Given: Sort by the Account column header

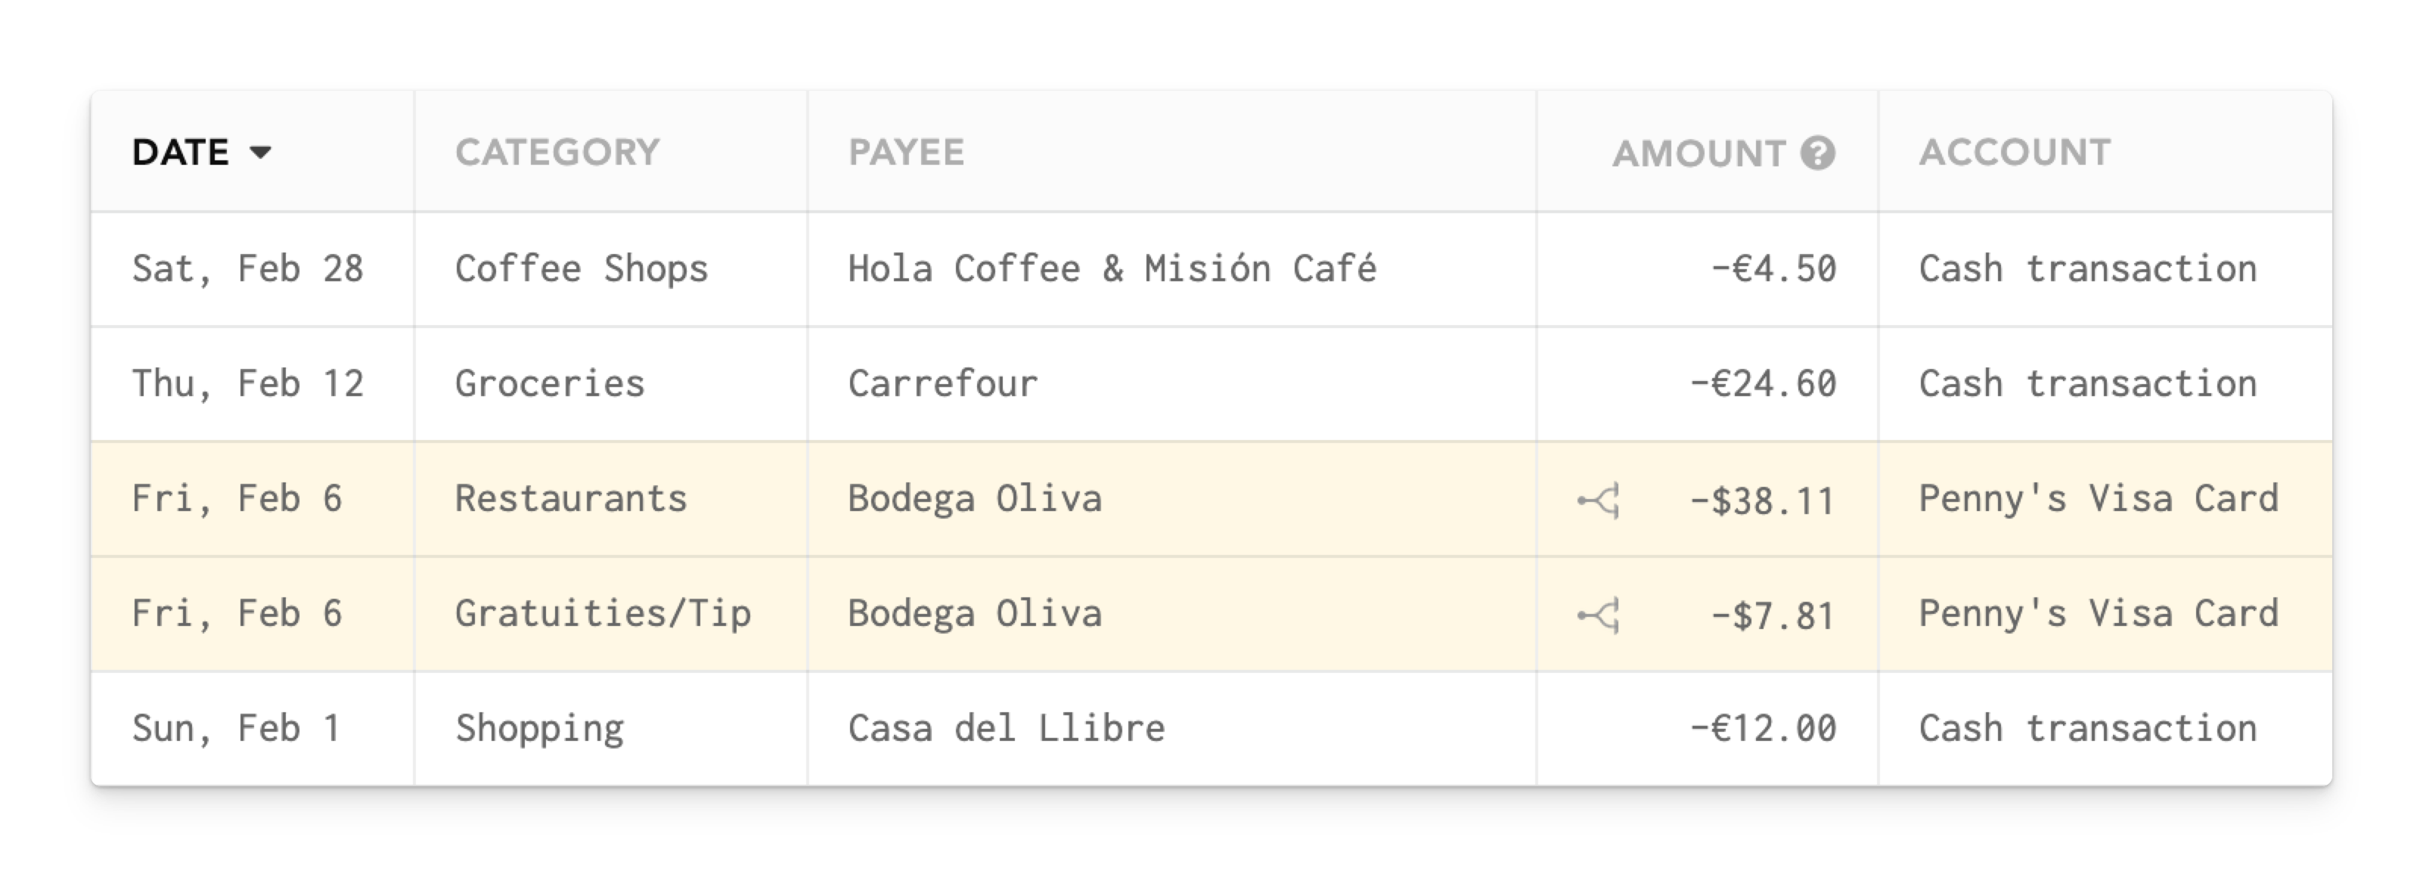Looking at the screenshot, I should pos(2015,152).
